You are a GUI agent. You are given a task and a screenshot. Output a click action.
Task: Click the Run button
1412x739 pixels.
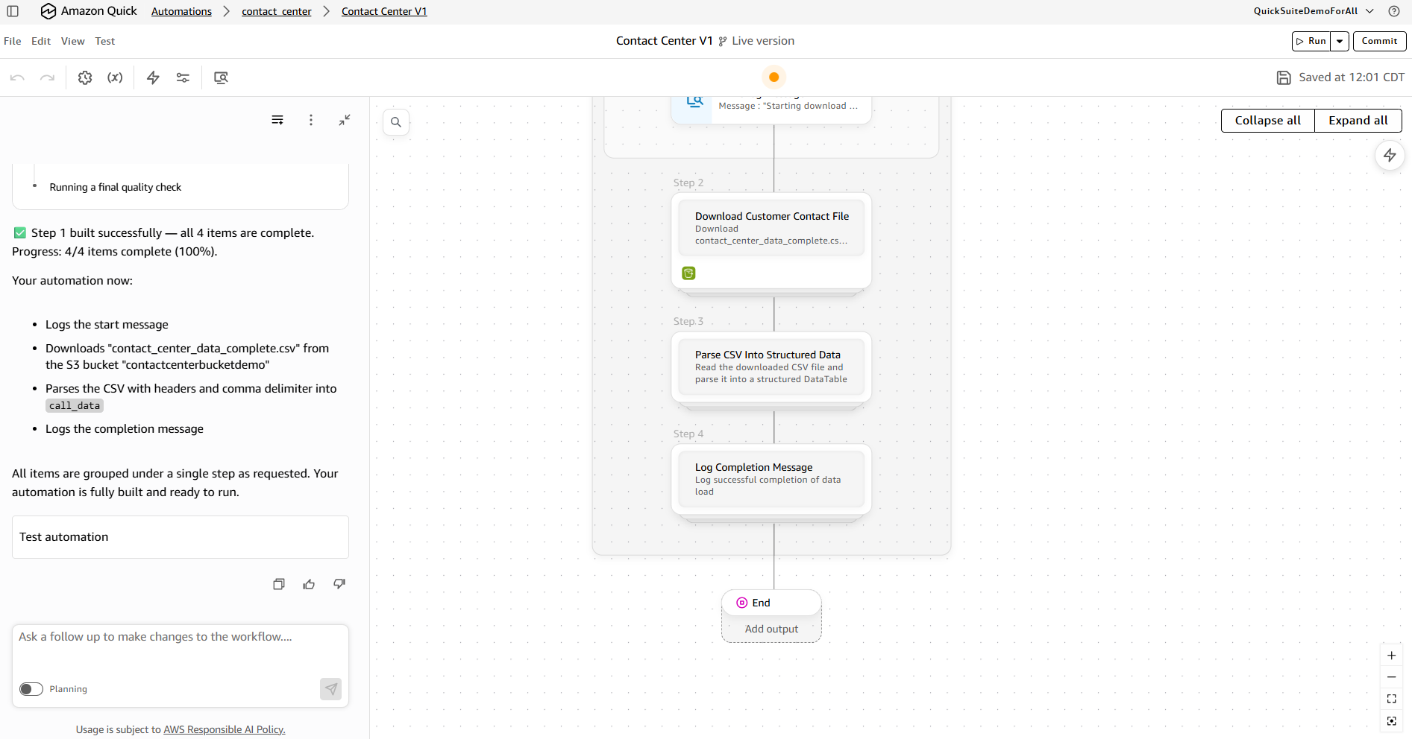1312,41
